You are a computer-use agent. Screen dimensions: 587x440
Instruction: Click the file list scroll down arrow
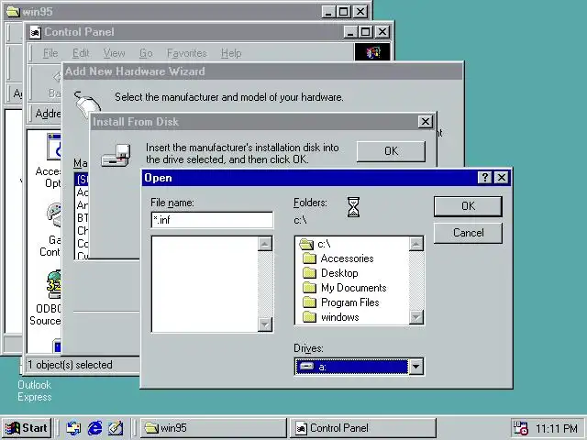click(x=265, y=324)
